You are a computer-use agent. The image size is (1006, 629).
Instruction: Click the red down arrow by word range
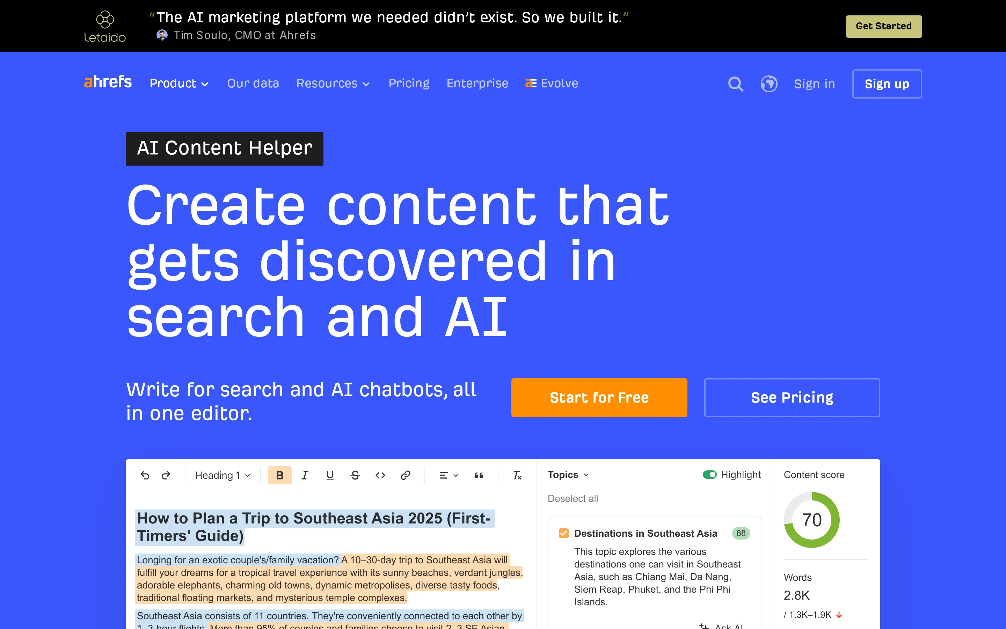[x=838, y=615]
